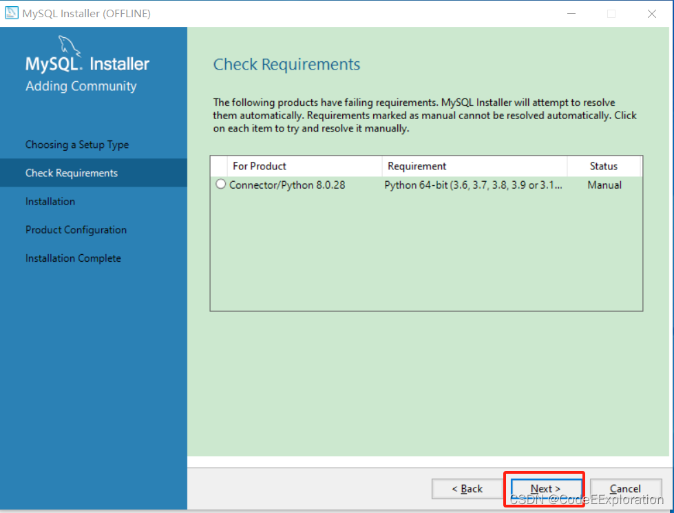
Task: Open the Product Configuration sidebar step
Action: click(x=76, y=229)
